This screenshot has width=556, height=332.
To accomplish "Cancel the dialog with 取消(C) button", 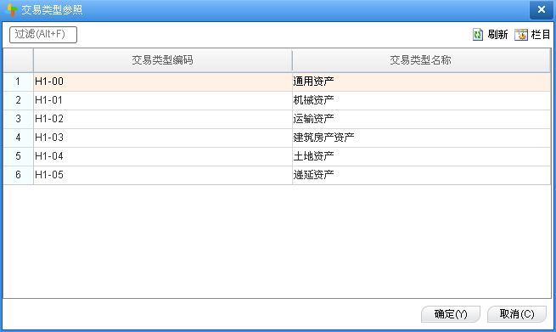I will tap(517, 314).
